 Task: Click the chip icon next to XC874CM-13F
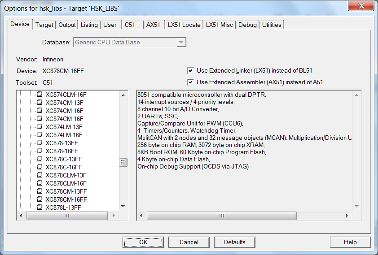[40, 103]
